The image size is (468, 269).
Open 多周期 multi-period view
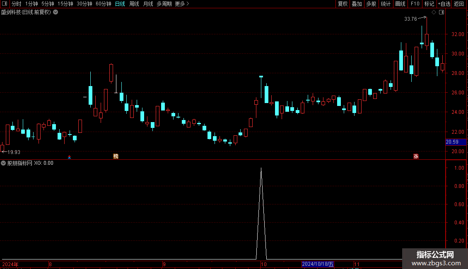click(x=164, y=4)
